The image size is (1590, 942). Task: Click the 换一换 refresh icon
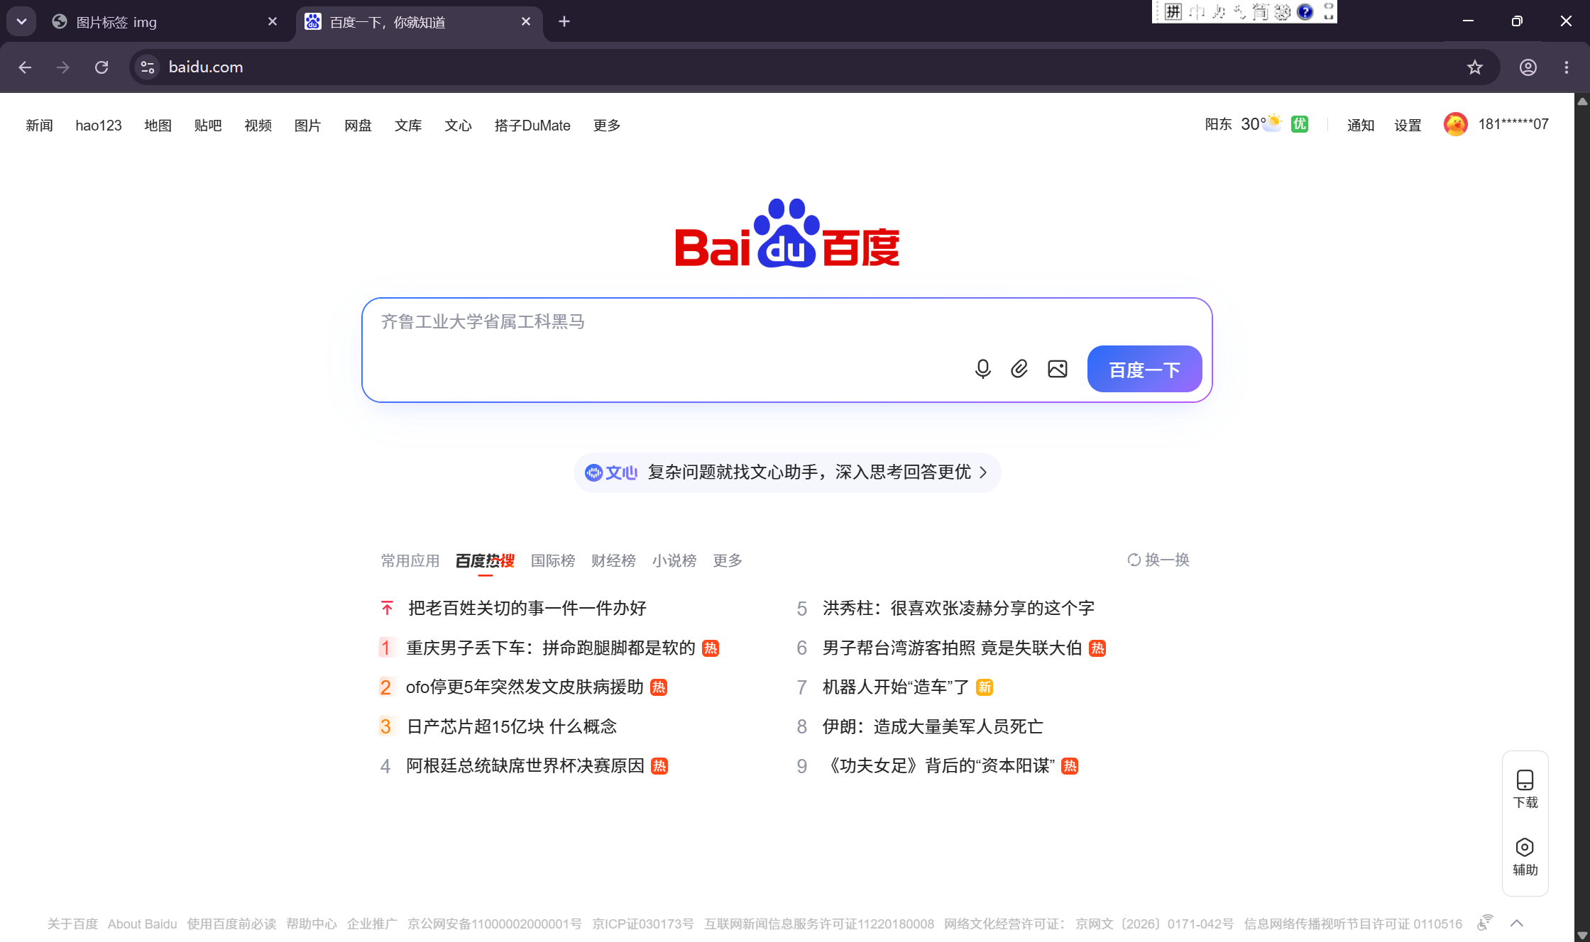coord(1134,560)
